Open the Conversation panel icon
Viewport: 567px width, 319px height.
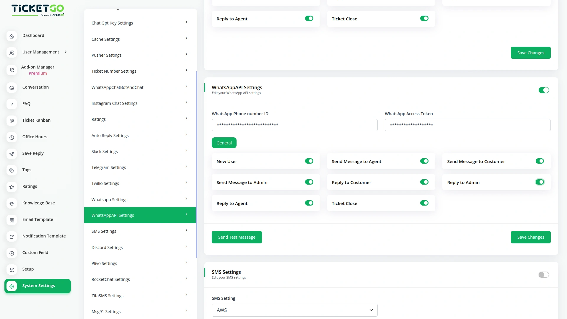tap(12, 88)
